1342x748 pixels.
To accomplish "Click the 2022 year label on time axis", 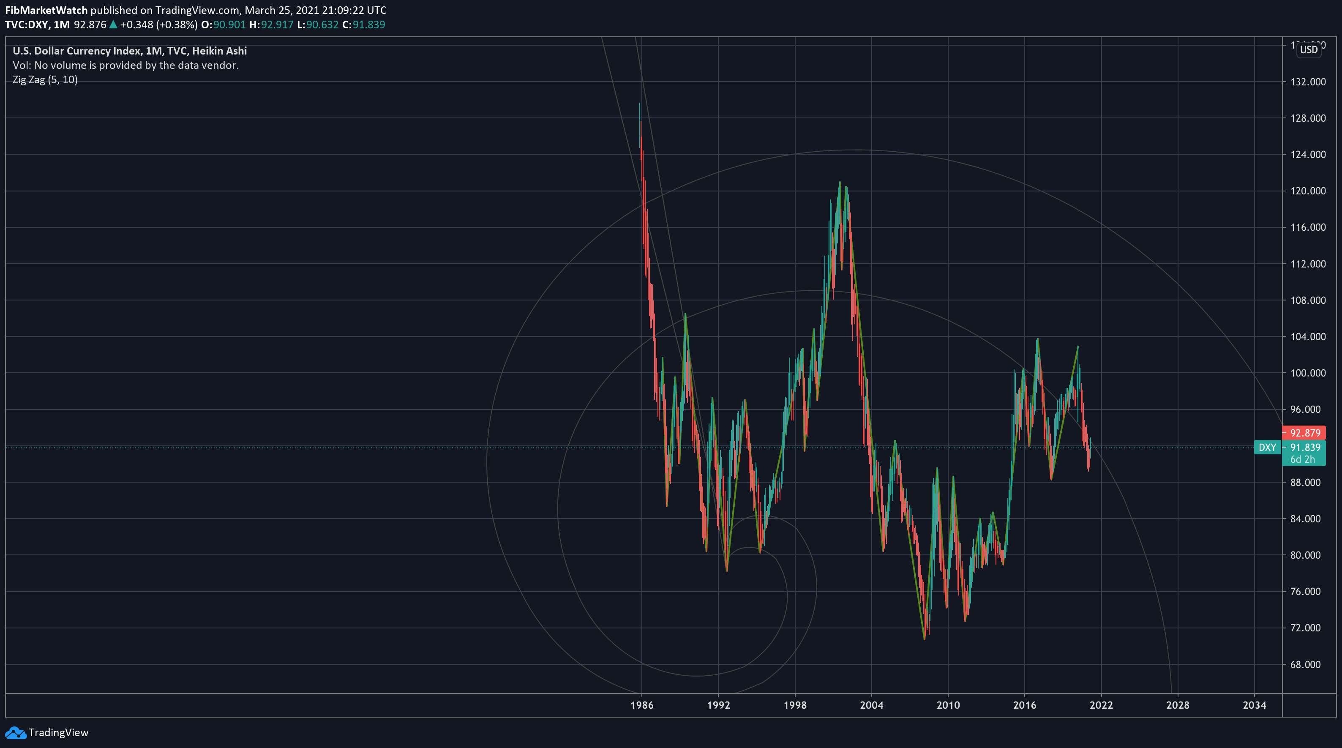I will tap(1101, 705).
